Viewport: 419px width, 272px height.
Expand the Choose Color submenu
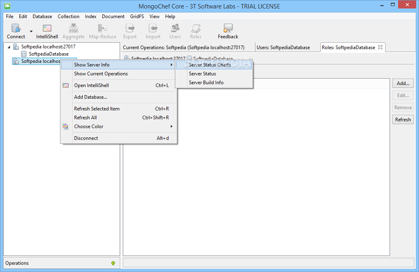118,127
